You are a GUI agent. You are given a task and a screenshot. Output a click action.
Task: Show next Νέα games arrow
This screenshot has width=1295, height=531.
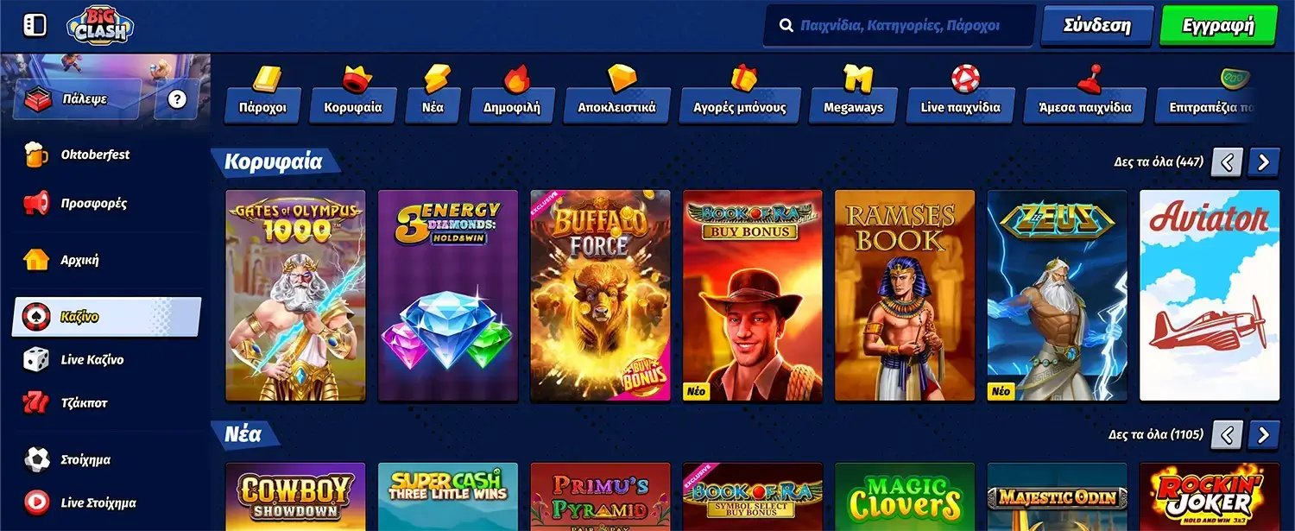point(1264,434)
